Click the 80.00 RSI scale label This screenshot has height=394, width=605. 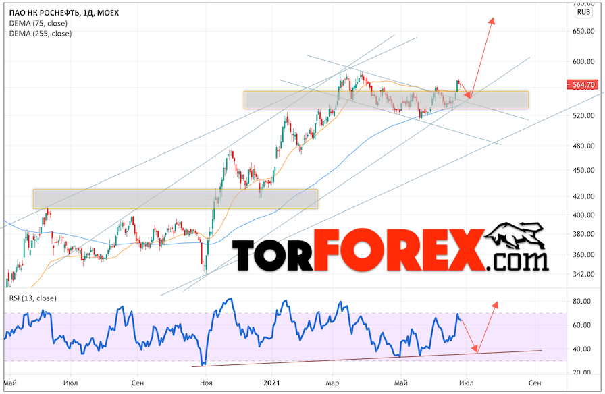[582, 301]
